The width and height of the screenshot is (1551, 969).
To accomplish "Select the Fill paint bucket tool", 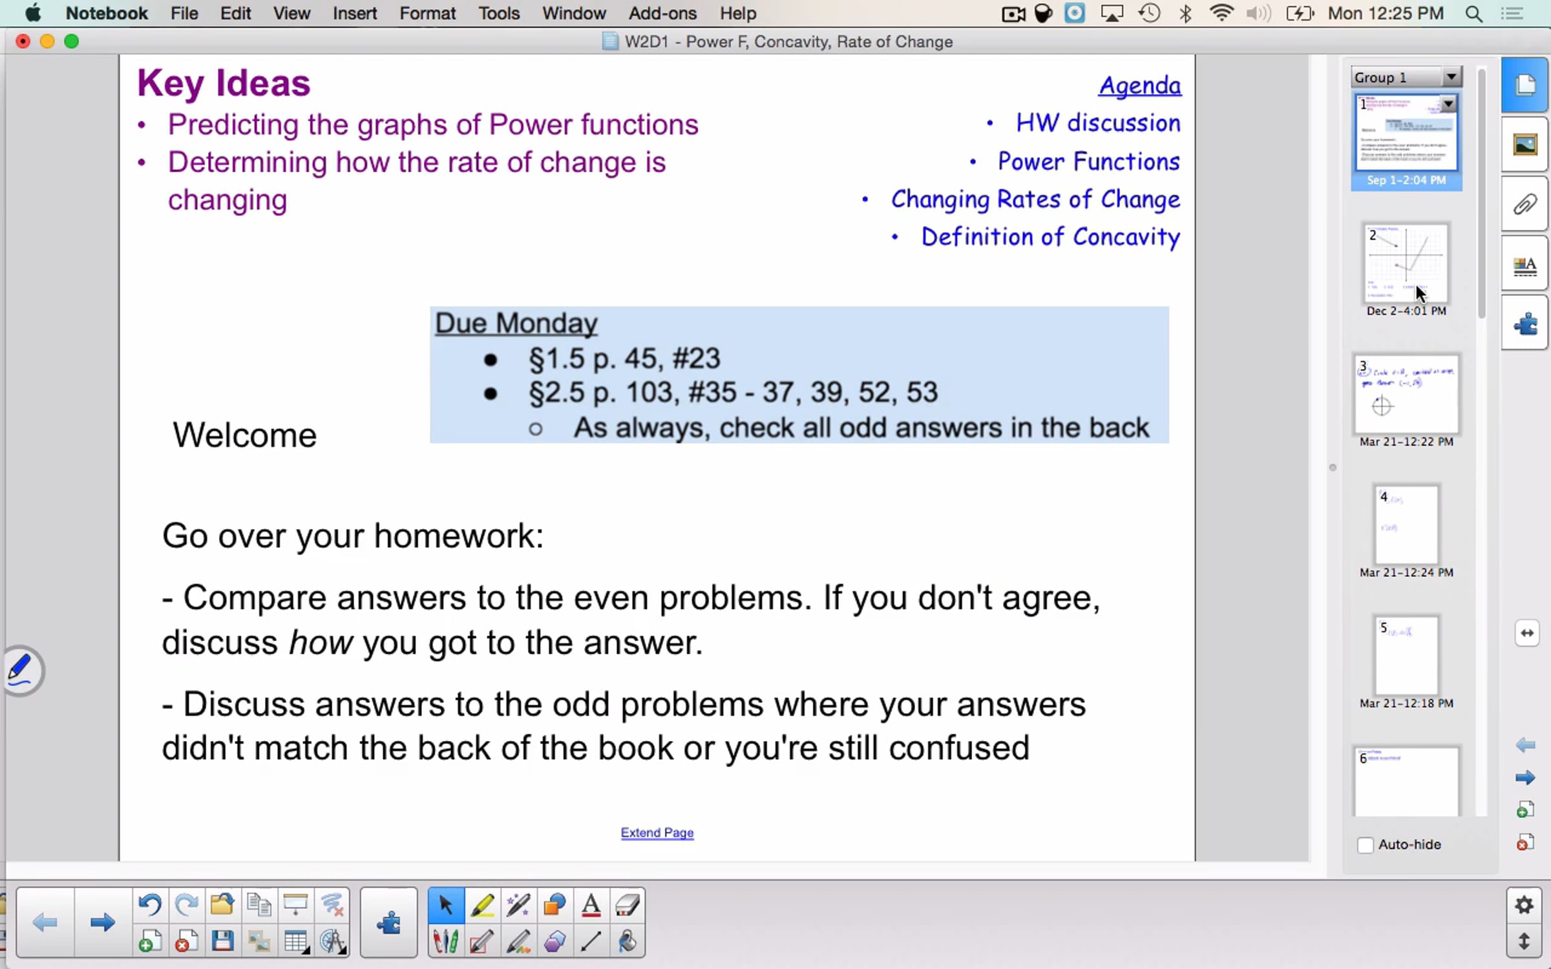I will click(x=627, y=941).
